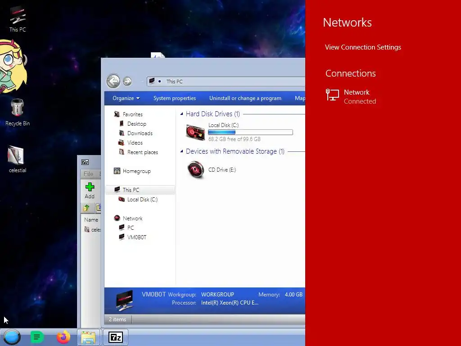Select VM0B0T under Network
The width and height of the screenshot is (461, 346).
(137, 237)
